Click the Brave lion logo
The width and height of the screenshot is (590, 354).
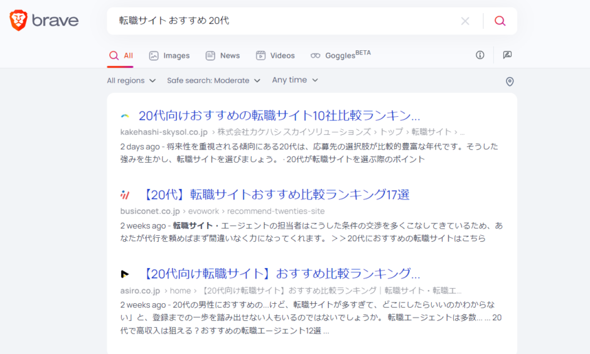coord(18,20)
